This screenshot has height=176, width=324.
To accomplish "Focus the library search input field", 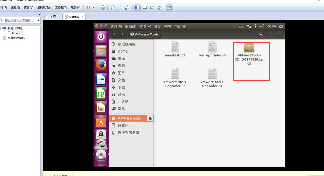I will (x=21, y=21).
